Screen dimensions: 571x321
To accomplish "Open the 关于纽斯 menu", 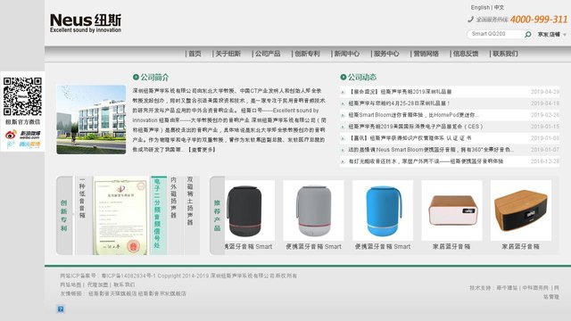I will tap(228, 53).
